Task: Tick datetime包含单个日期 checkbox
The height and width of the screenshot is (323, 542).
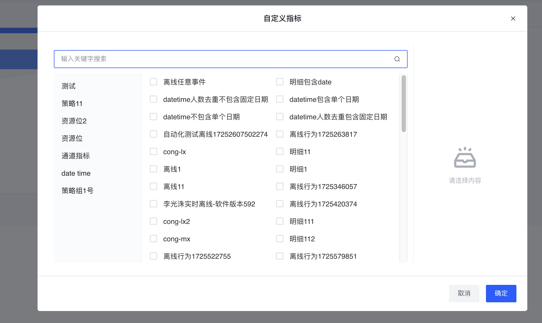Action: (280, 99)
